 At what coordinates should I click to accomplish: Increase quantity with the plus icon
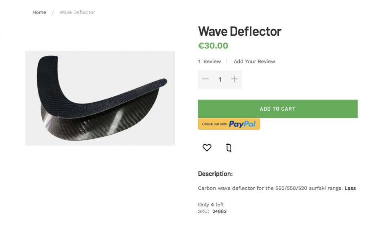click(x=234, y=79)
